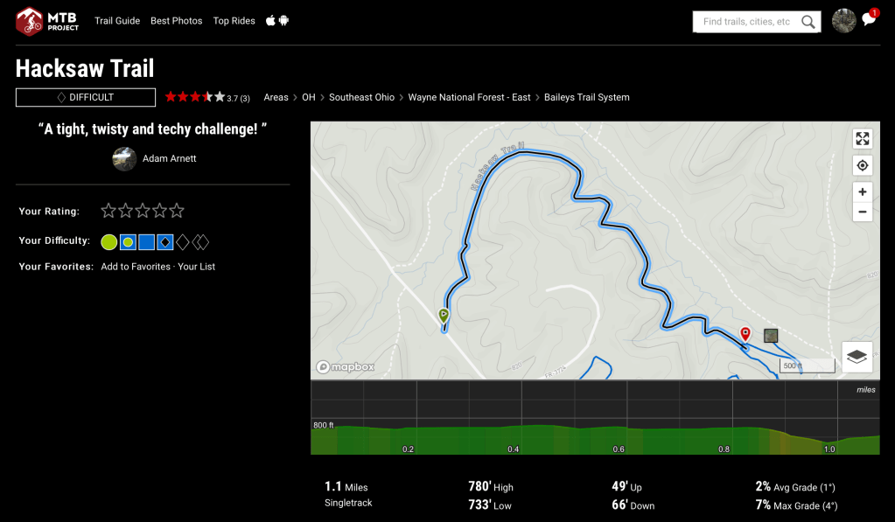
Task: Zoom out on the map
Action: tap(863, 212)
